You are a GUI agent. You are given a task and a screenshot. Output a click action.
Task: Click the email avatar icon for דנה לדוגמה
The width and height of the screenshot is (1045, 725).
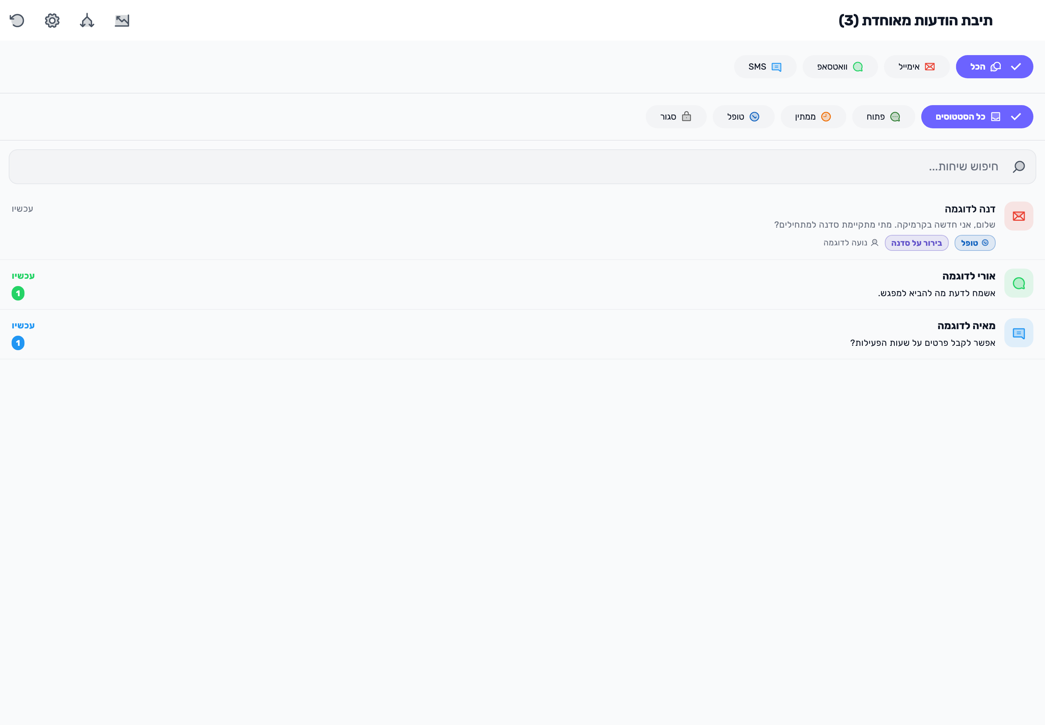(1019, 216)
